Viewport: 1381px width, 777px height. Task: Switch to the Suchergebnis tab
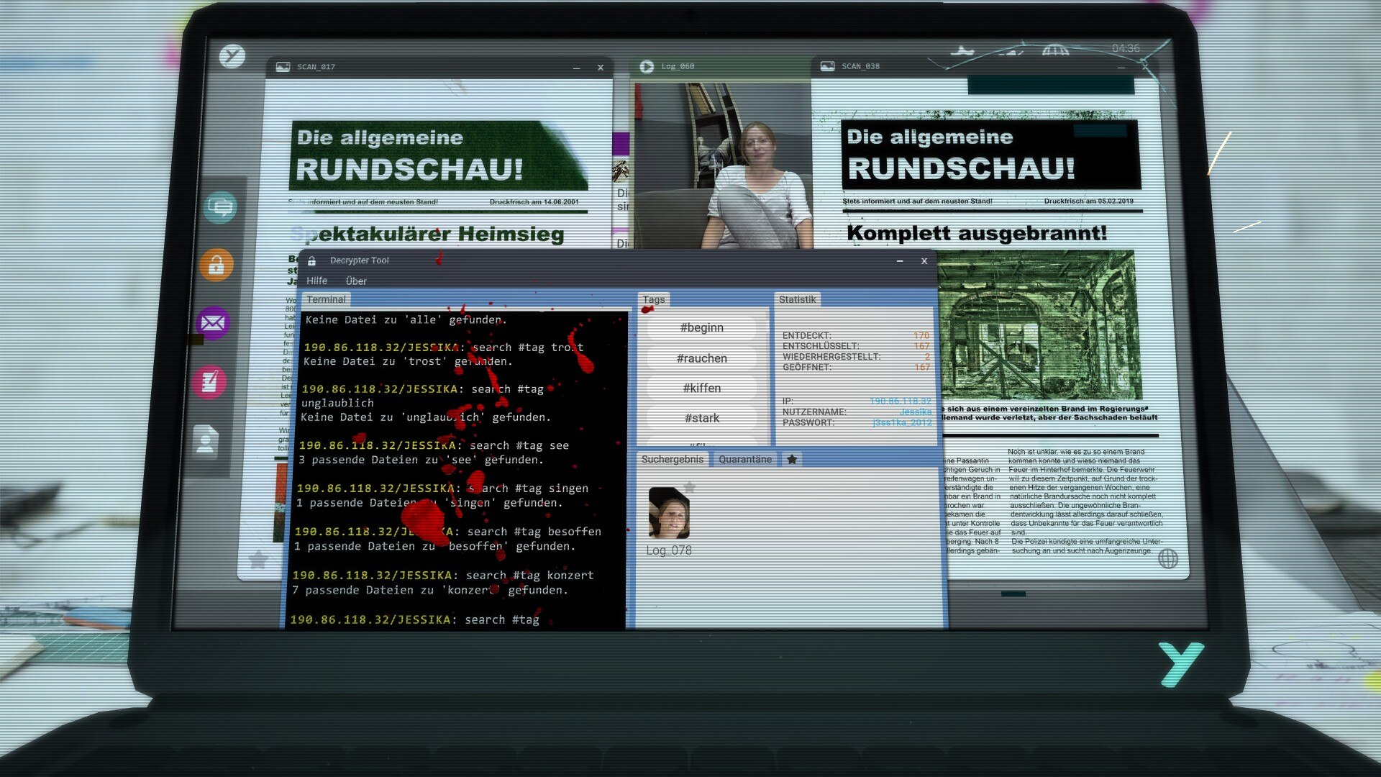pyautogui.click(x=673, y=459)
